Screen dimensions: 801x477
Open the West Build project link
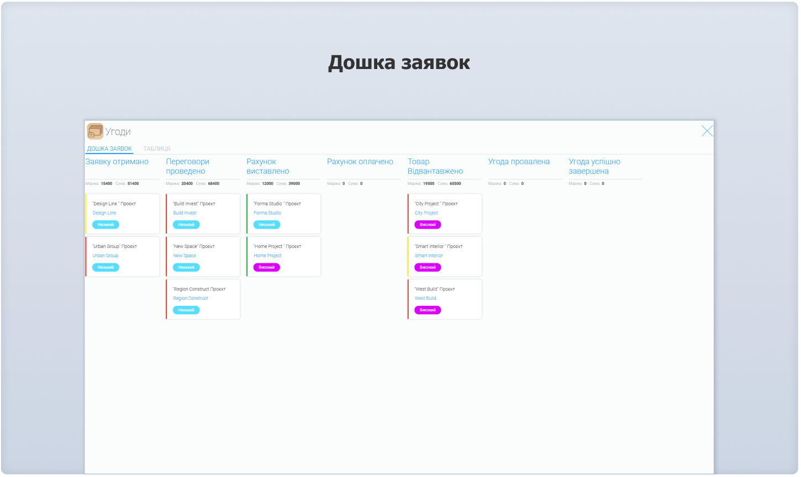click(425, 298)
